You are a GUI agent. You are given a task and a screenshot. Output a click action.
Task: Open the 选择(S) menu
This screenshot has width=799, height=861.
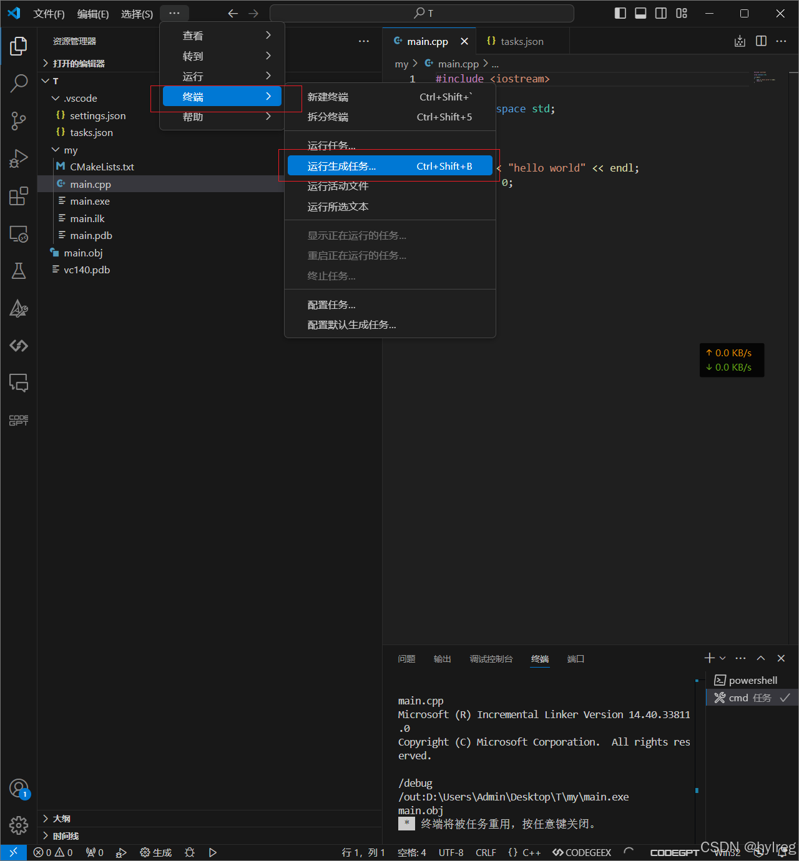pos(137,14)
